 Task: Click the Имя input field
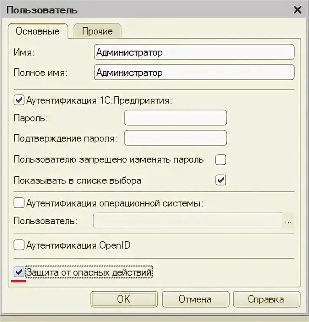194,53
